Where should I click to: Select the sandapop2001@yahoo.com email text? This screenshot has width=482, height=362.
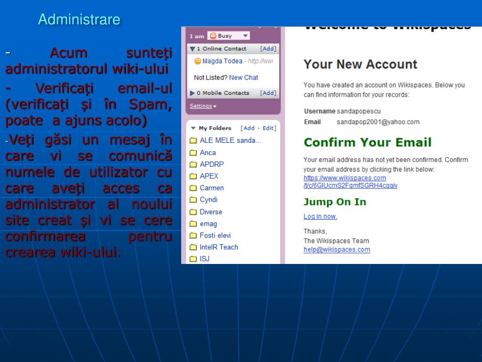pos(378,122)
